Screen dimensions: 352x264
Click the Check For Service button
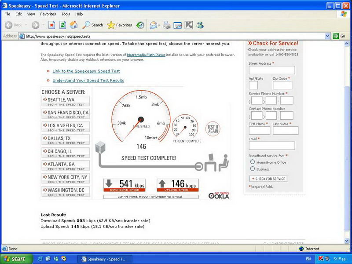click(x=268, y=179)
